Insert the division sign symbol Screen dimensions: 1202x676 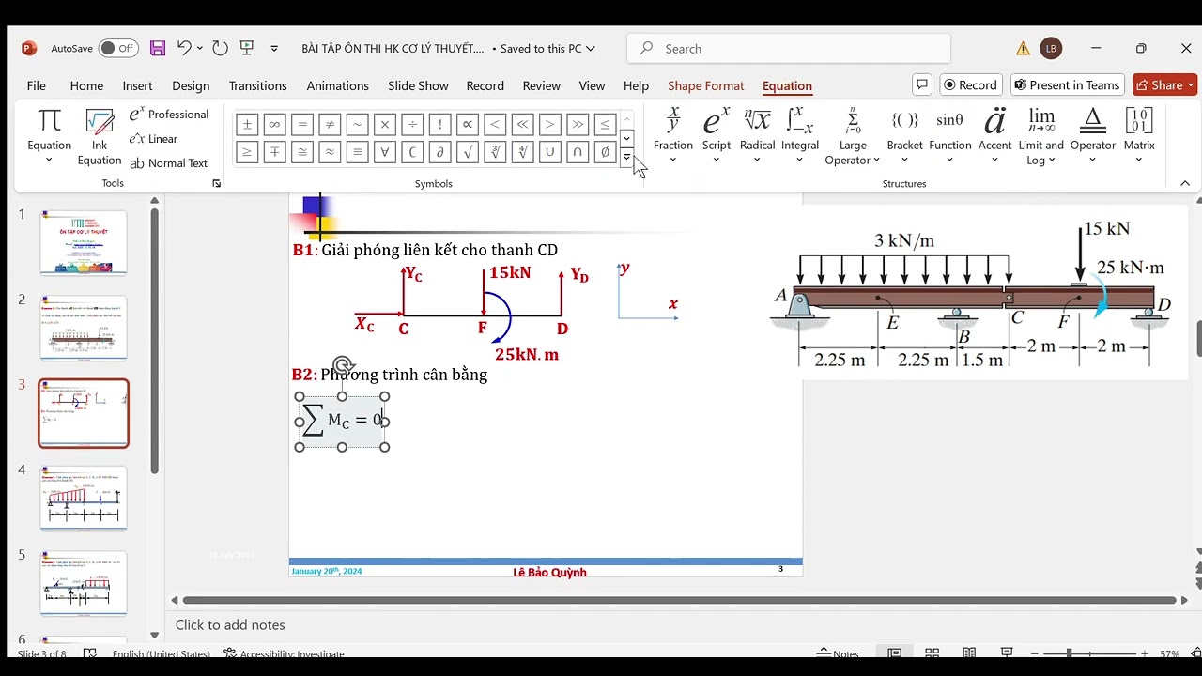[412, 123]
